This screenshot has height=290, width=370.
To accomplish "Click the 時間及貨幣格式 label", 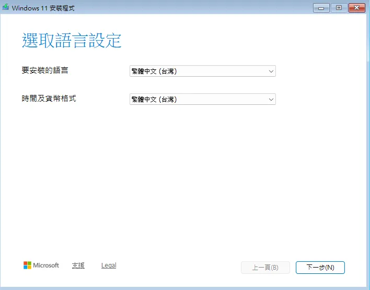I will pos(49,99).
